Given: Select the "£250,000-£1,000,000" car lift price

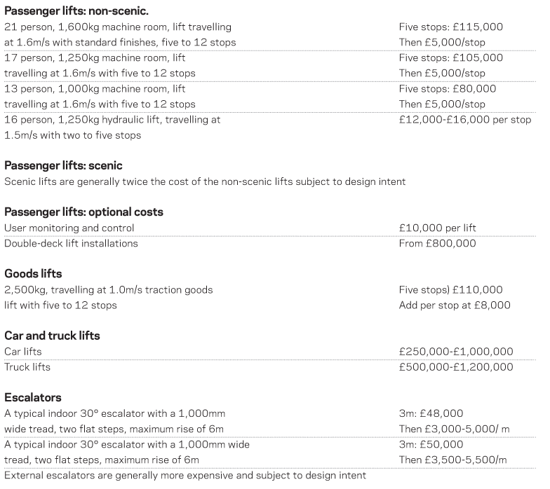Looking at the screenshot, I should point(456,351).
